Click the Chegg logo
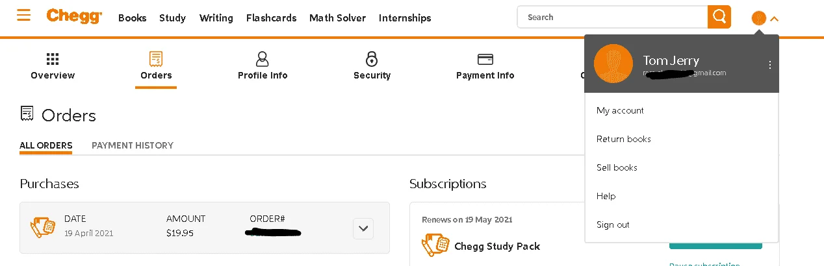The width and height of the screenshot is (824, 266). coord(74,17)
